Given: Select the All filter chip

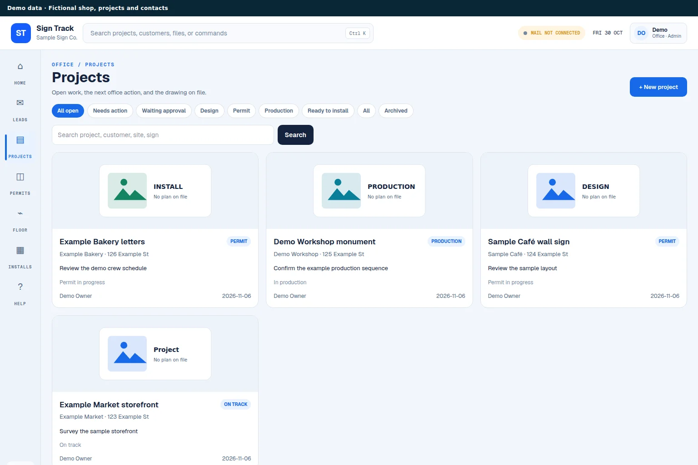Looking at the screenshot, I should coord(366,111).
